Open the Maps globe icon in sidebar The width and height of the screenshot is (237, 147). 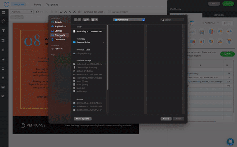[3, 59]
